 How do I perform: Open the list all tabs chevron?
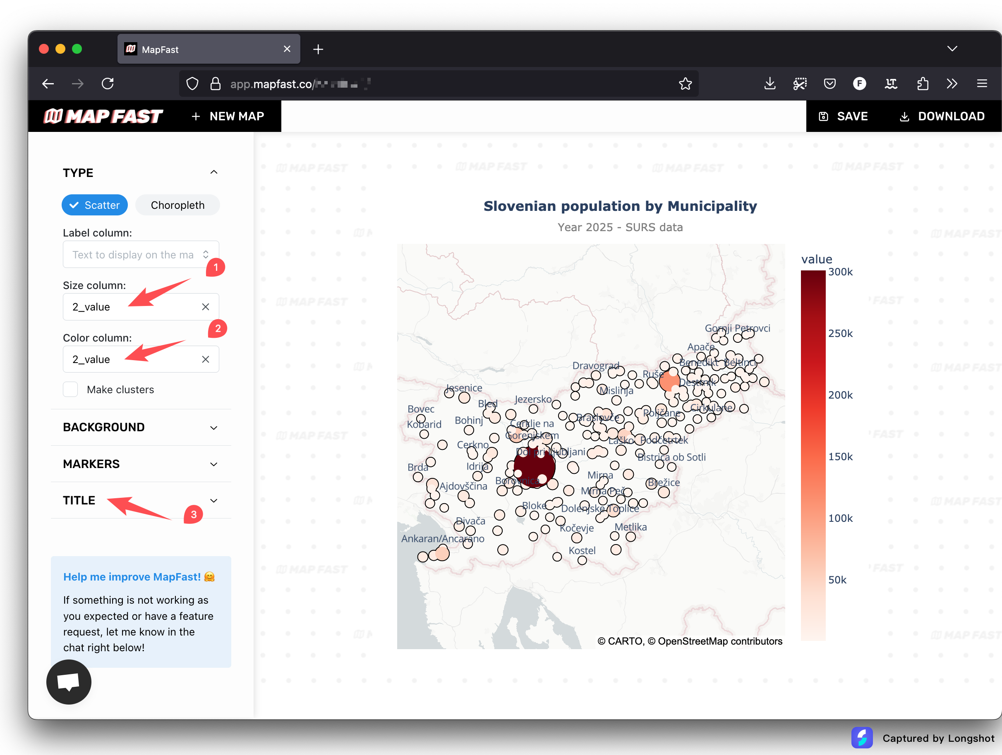[952, 48]
